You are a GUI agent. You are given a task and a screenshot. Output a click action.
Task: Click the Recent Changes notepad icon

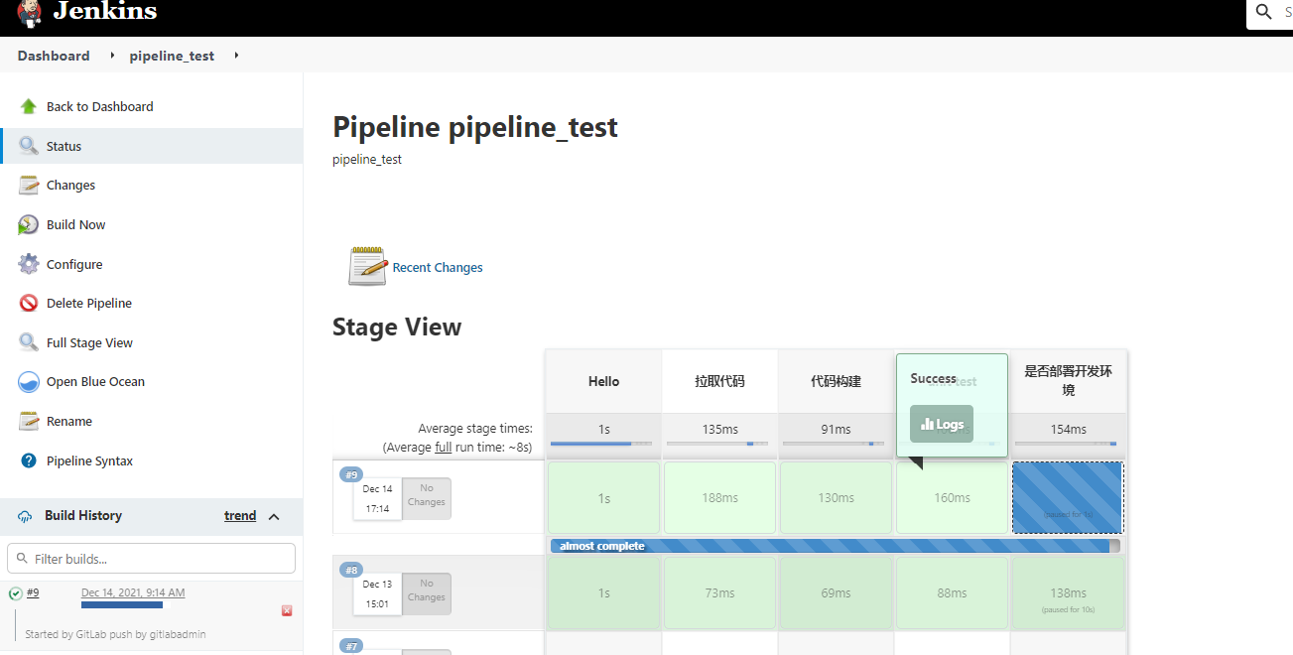tap(367, 267)
